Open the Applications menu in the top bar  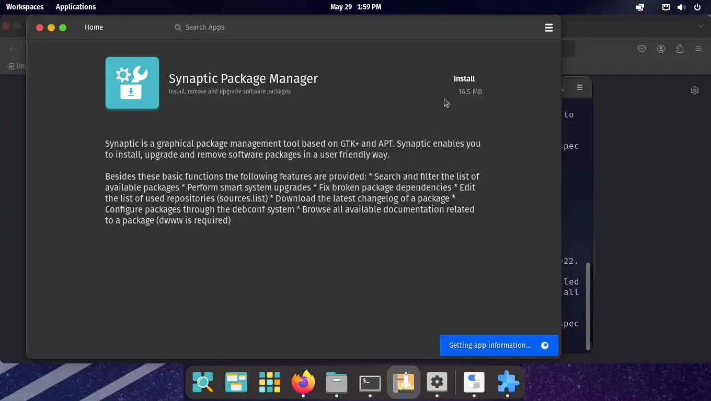coord(76,7)
